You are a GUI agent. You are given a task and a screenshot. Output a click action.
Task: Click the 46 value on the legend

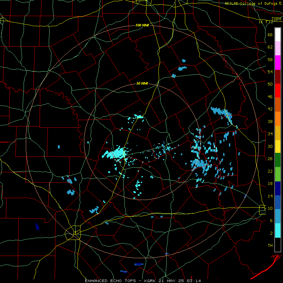click(x=270, y=97)
